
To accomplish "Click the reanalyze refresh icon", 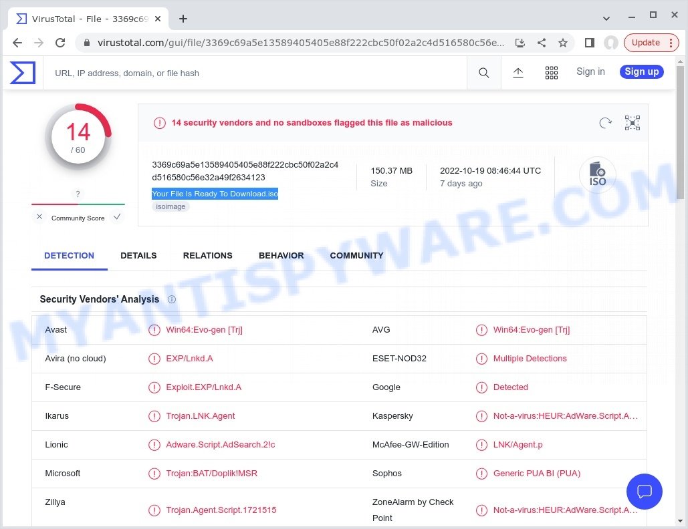I will [x=605, y=123].
